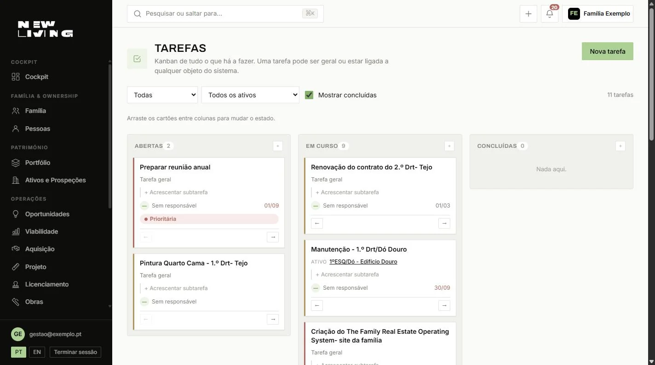Click the 11 tarefas counter
Image resolution: width=655 pixels, height=365 pixels.
coord(620,95)
